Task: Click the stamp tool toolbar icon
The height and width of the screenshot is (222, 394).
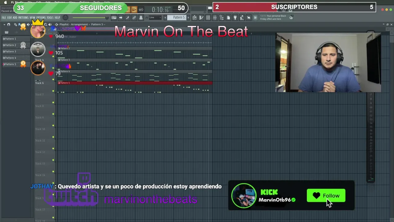Action: click(141, 18)
